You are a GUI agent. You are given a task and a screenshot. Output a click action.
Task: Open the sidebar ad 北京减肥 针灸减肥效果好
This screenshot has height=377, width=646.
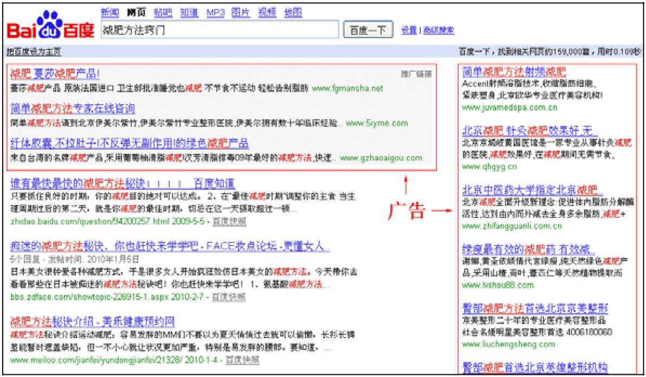point(530,131)
